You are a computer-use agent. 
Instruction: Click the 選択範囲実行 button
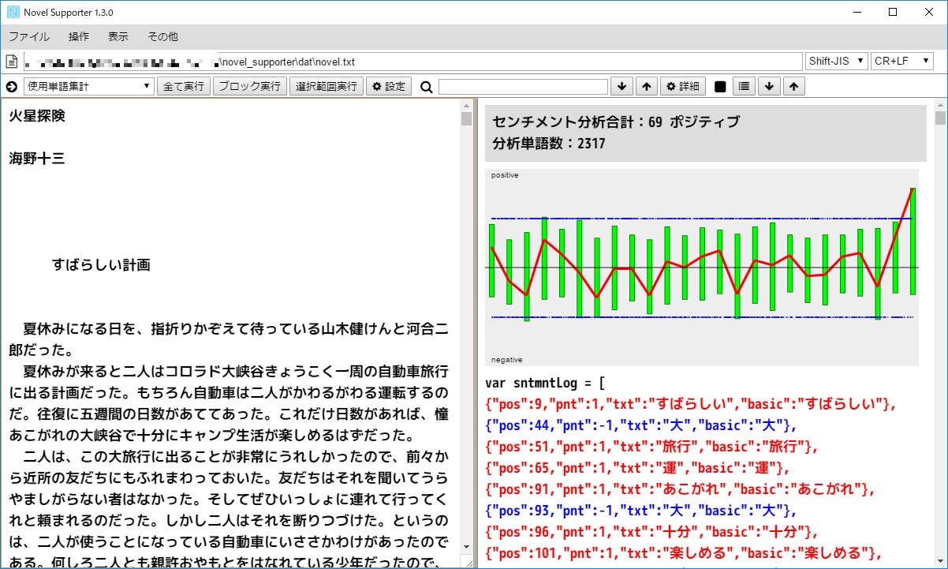point(326,87)
